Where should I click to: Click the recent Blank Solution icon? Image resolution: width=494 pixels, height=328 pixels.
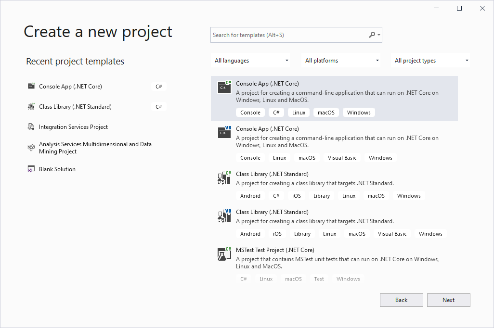click(31, 169)
